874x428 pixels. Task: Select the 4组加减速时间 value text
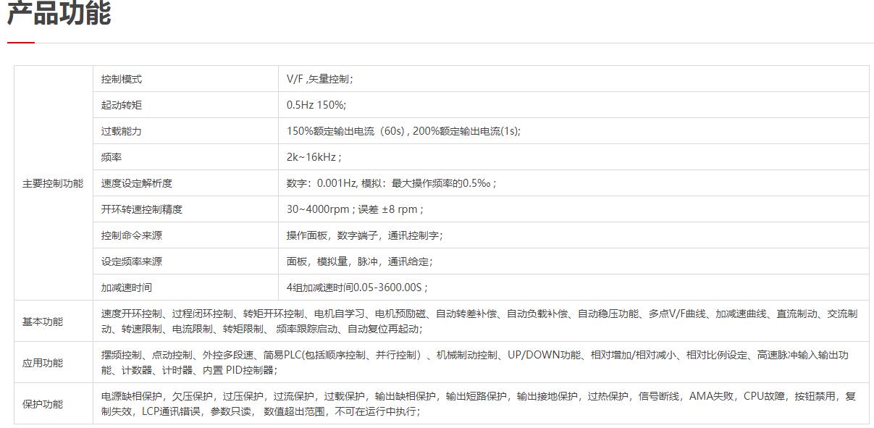pyautogui.click(x=357, y=288)
